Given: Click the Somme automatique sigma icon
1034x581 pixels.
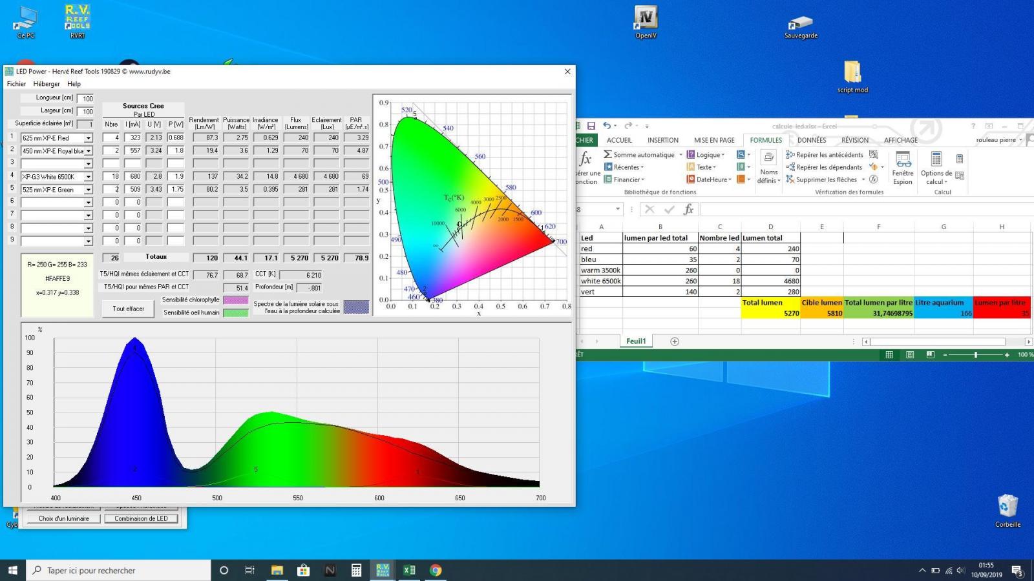Looking at the screenshot, I should (607, 154).
